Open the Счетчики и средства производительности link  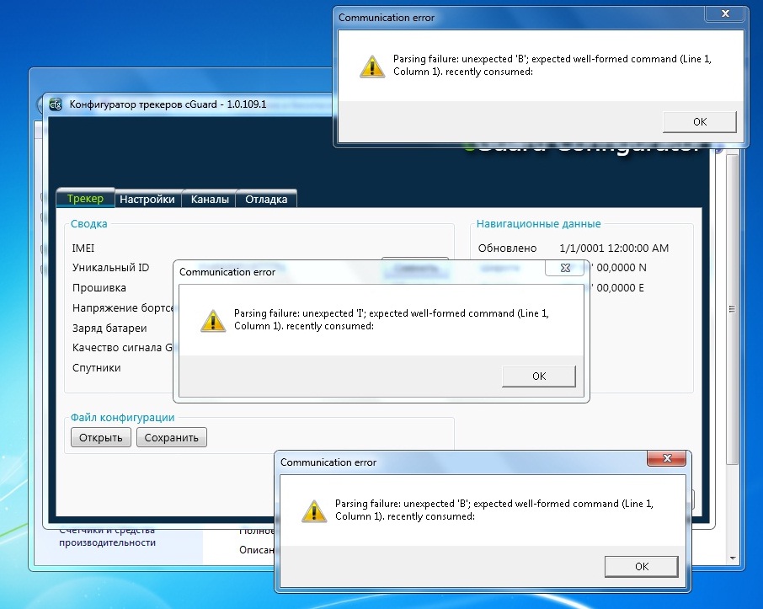(x=107, y=537)
